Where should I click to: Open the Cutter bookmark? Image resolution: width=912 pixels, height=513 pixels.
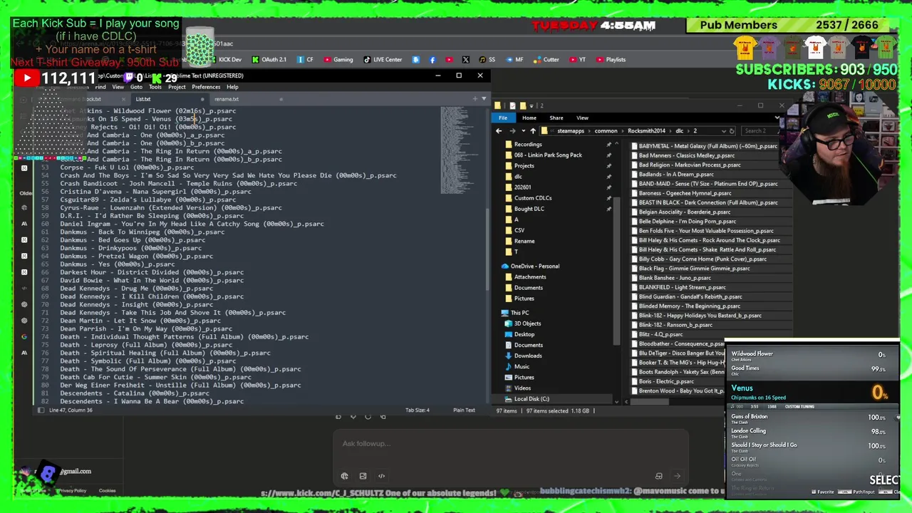coord(546,60)
